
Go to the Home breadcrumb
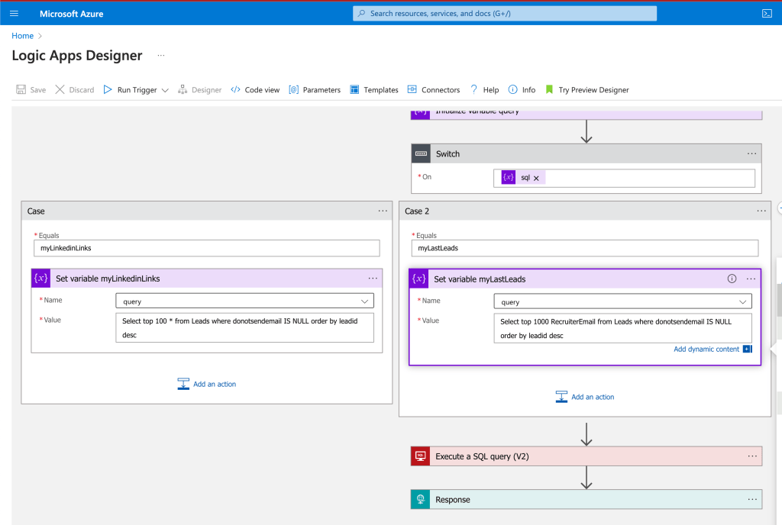coord(22,36)
